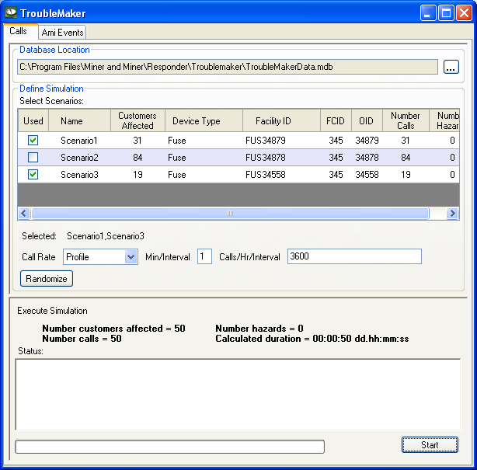Close the TroubleMaker window
The width and height of the screenshot is (477, 470).
463,13
